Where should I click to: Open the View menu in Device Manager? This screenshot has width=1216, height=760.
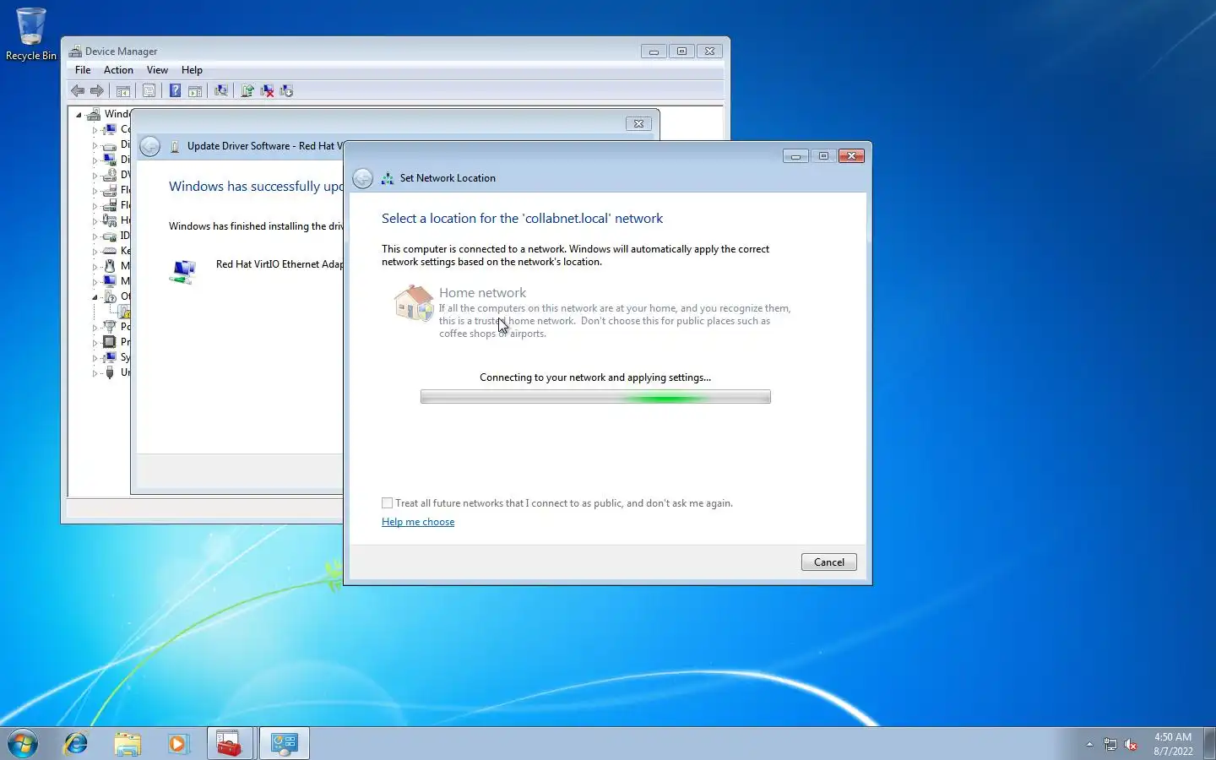[x=157, y=70]
